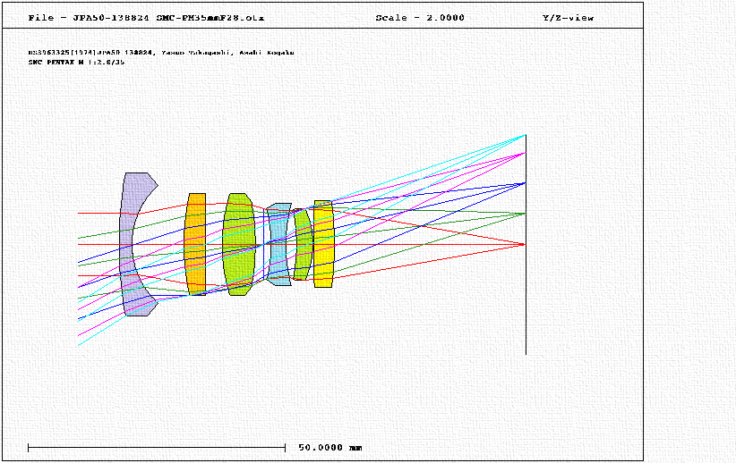736x463 pixels.
Task: Click the 50 mm scale bar line
Action: tap(157, 448)
